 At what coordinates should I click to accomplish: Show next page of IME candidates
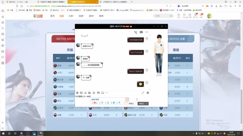pos(125,103)
